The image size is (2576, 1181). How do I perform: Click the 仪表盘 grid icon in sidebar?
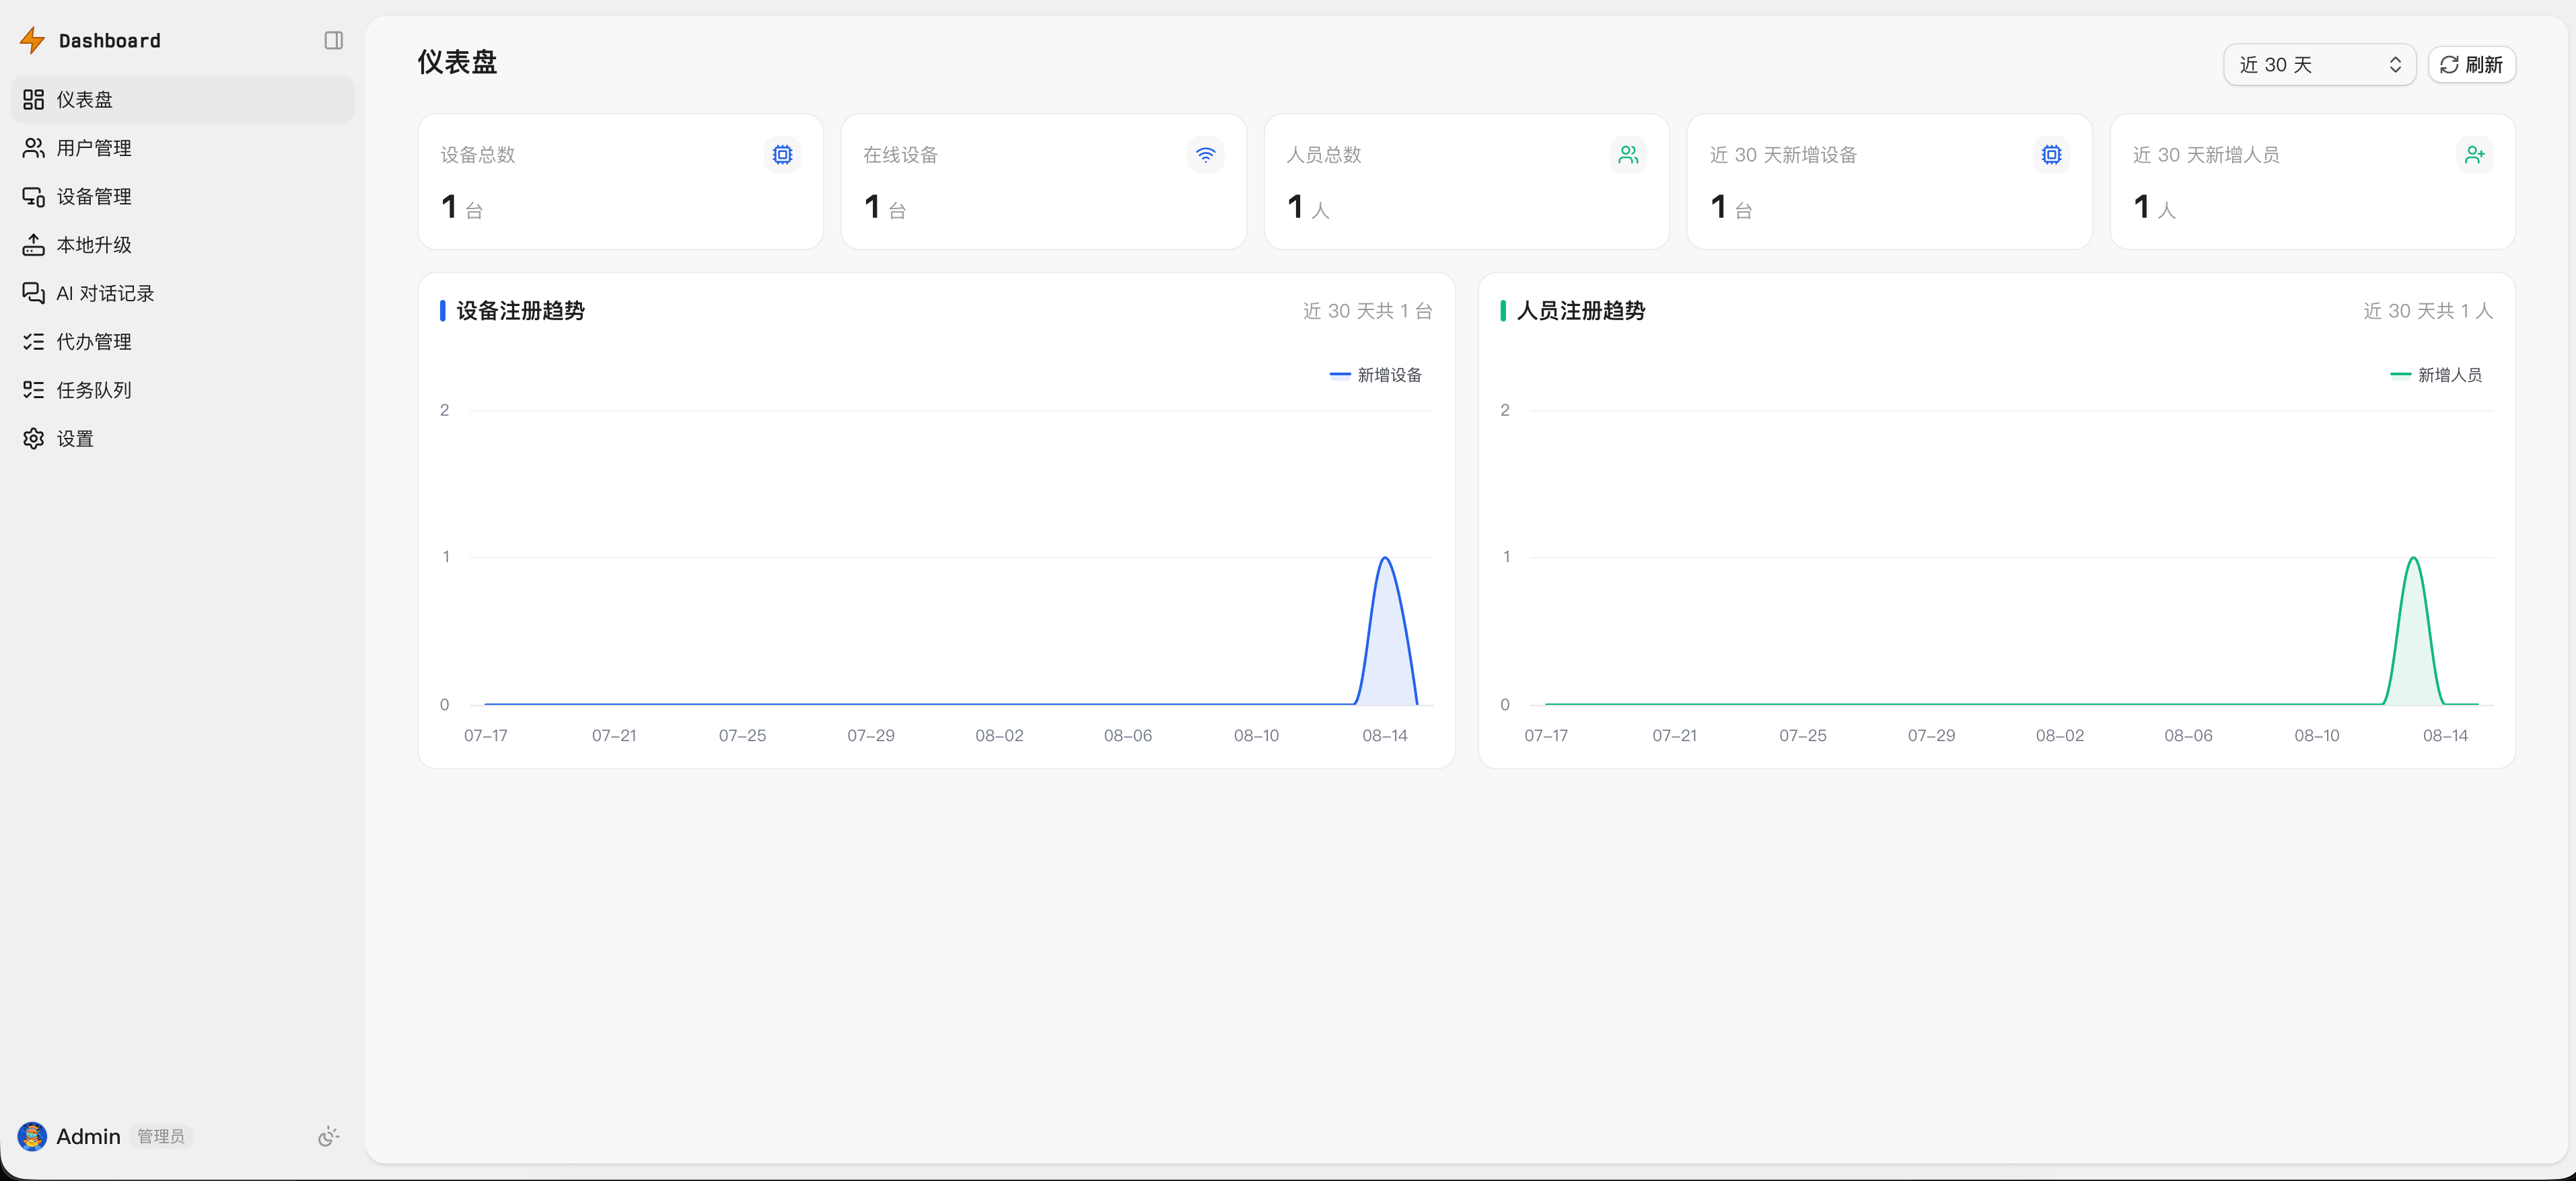click(34, 99)
